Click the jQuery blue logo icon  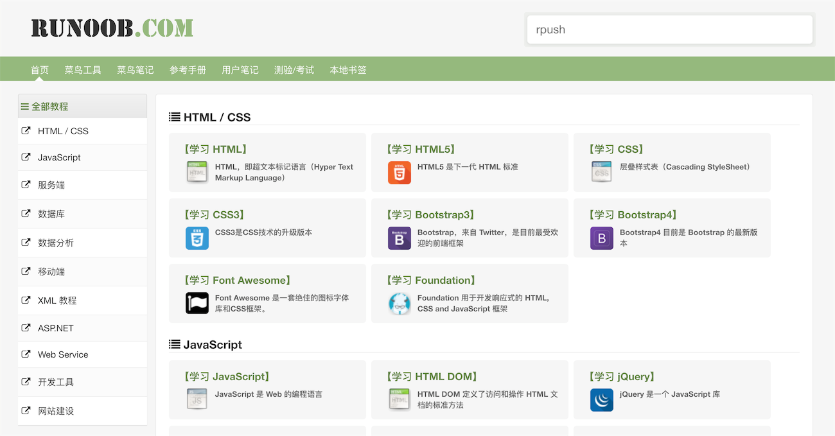tap(602, 400)
